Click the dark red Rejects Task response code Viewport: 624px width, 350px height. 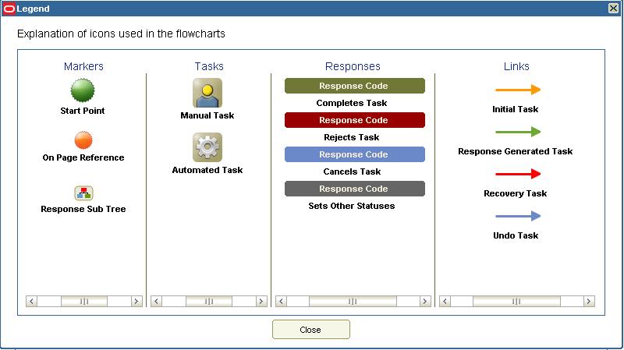coord(355,120)
